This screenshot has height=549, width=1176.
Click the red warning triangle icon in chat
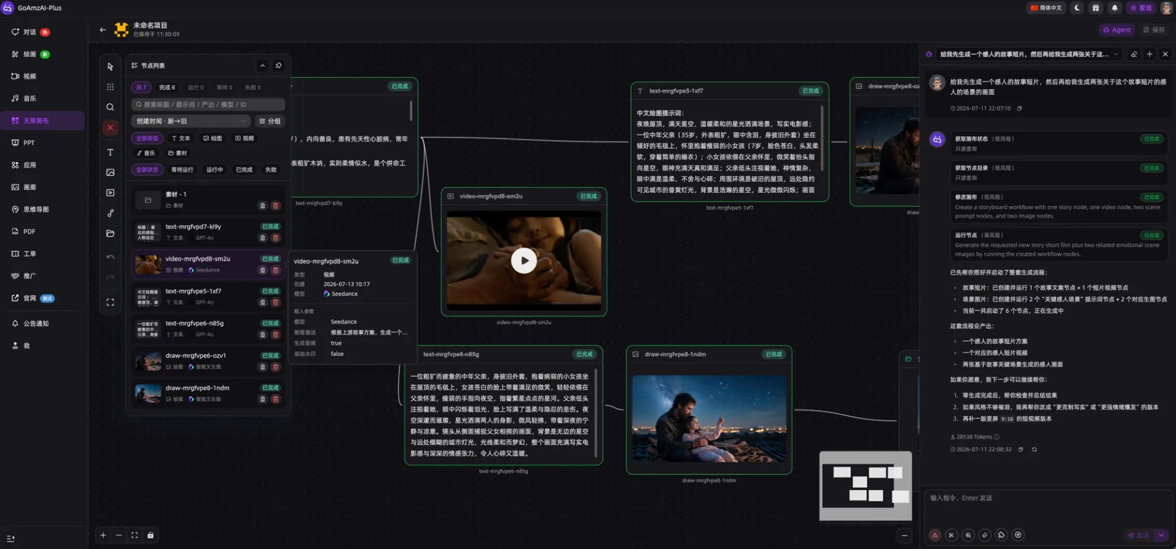935,535
